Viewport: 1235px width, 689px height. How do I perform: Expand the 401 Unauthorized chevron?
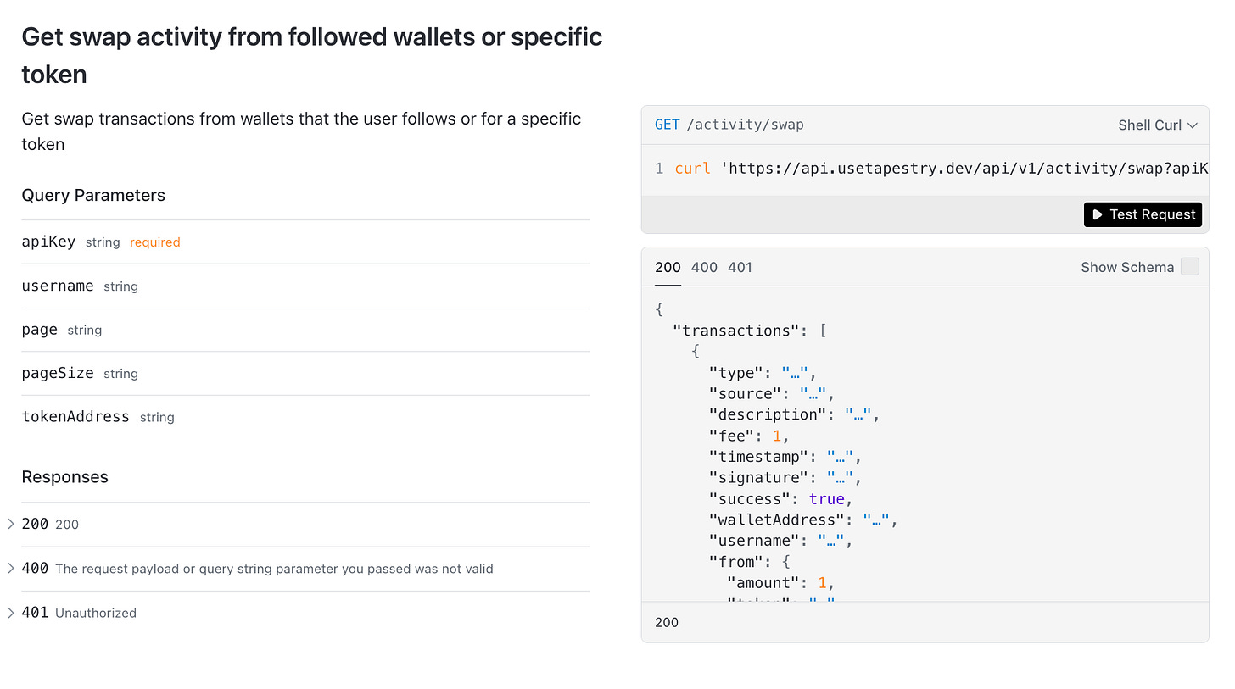coord(11,612)
